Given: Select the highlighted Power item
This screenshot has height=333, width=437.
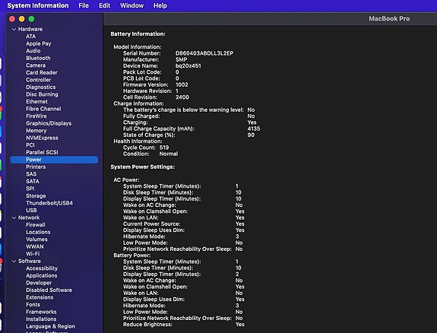Looking at the screenshot, I should tap(54, 160).
